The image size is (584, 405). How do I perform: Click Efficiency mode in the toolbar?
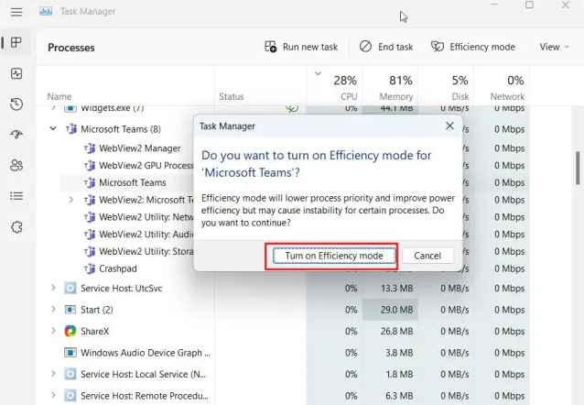pyautogui.click(x=473, y=47)
